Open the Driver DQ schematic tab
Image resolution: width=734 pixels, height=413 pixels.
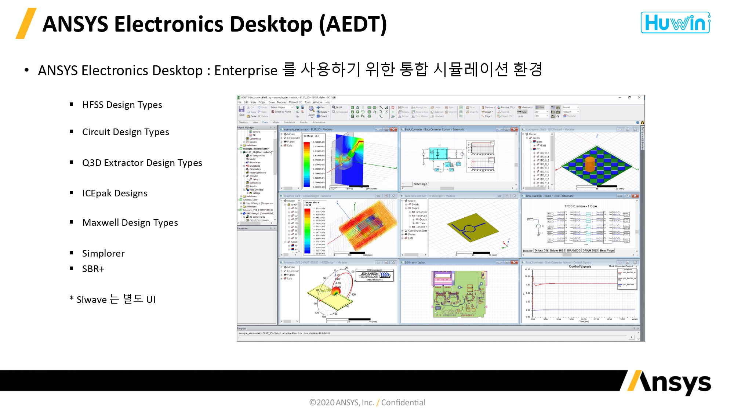tap(541, 250)
